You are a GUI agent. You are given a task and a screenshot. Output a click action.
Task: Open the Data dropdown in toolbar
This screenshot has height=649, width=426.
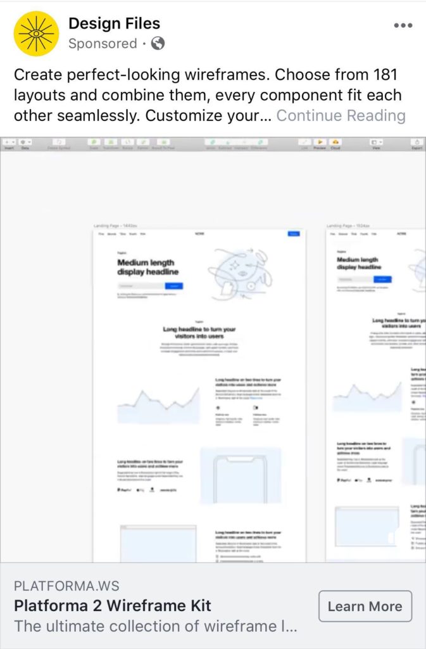click(25, 142)
